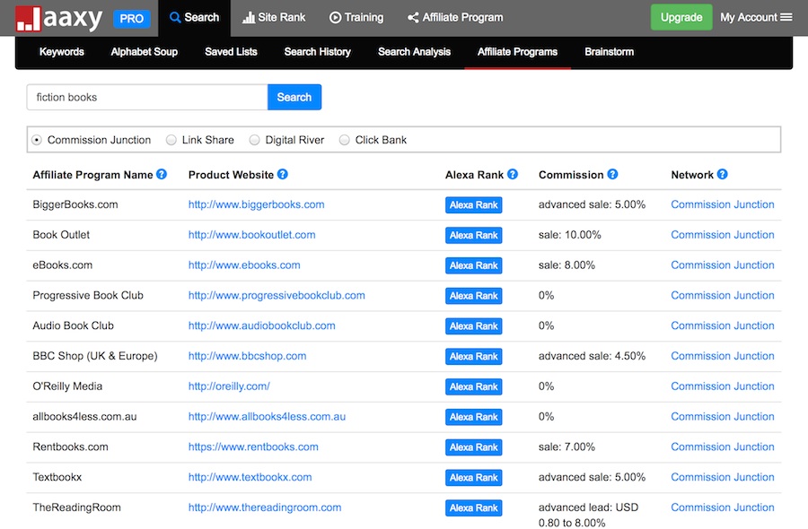
Task: Click Alexa Rank button for Progressive Book Club
Action: click(x=473, y=296)
